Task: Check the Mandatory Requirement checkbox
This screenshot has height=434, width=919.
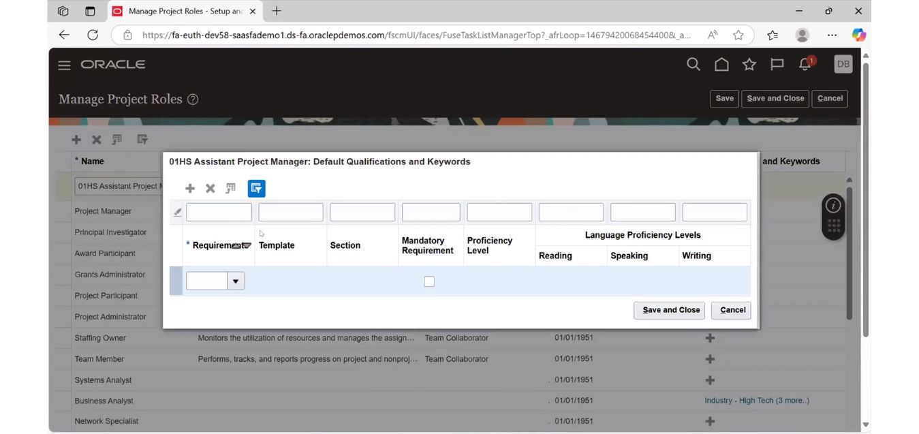Action: coord(429,281)
